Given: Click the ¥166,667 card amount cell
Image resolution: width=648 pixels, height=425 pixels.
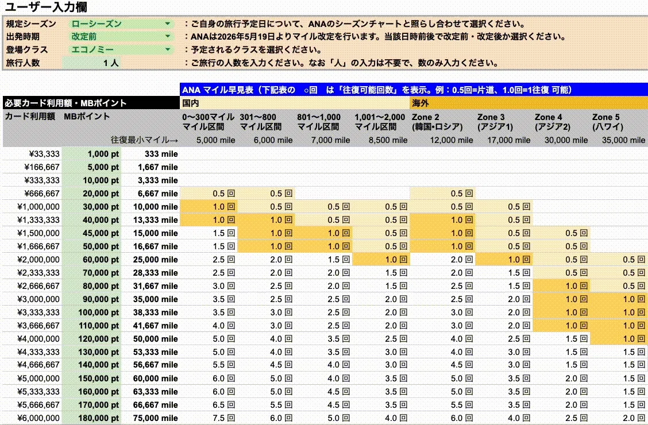Looking at the screenshot, I should point(33,167).
